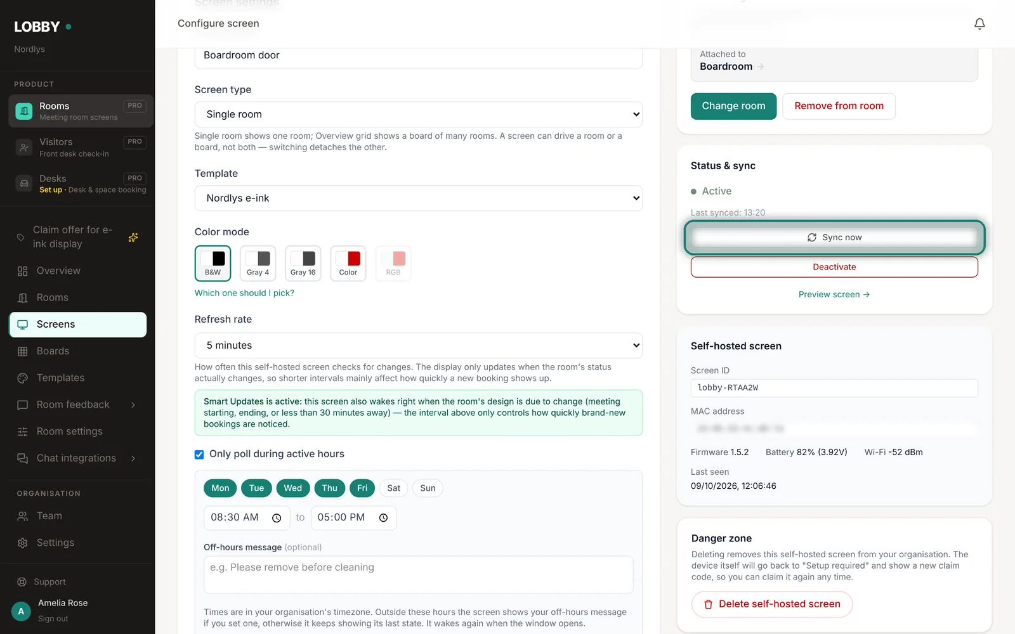The height and width of the screenshot is (634, 1015).
Task: Open the Refresh rate dropdown
Action: (419, 346)
